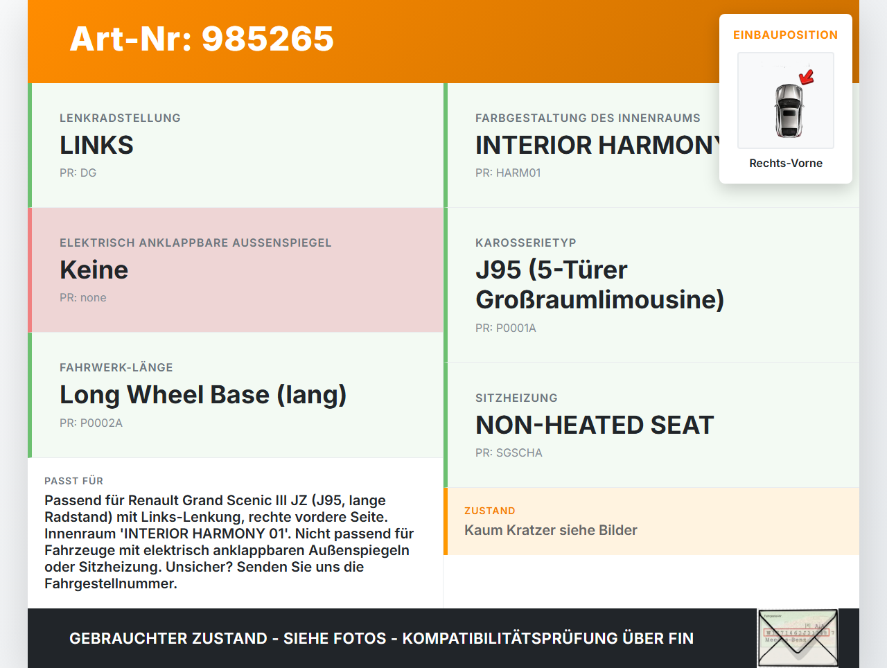Click the GEBRAUCHTER ZUSTAND footer banner
The width and height of the screenshot is (887, 668).
click(380, 638)
